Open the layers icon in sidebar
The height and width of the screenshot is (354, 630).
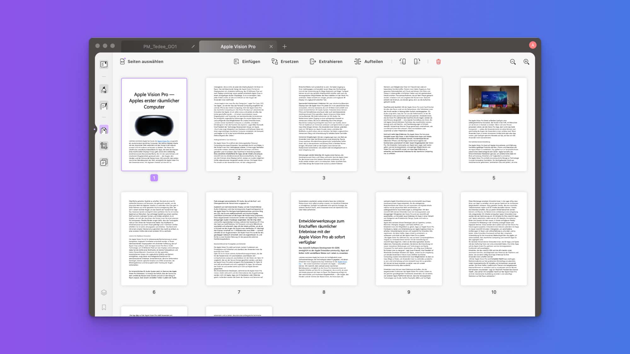point(104,292)
